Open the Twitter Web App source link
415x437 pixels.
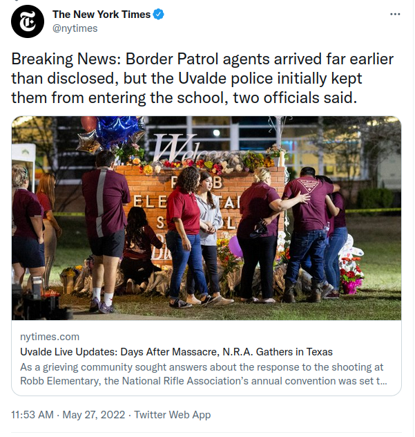tap(173, 415)
